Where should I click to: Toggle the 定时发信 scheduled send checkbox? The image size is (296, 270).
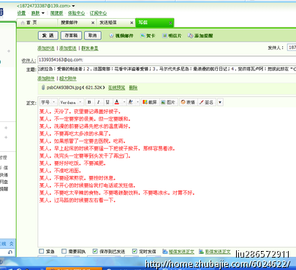pos(134,251)
